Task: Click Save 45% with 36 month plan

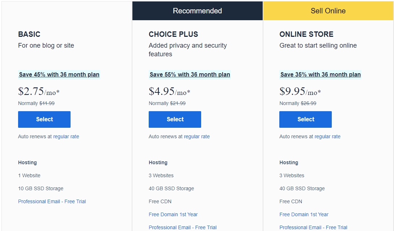Action: point(59,74)
